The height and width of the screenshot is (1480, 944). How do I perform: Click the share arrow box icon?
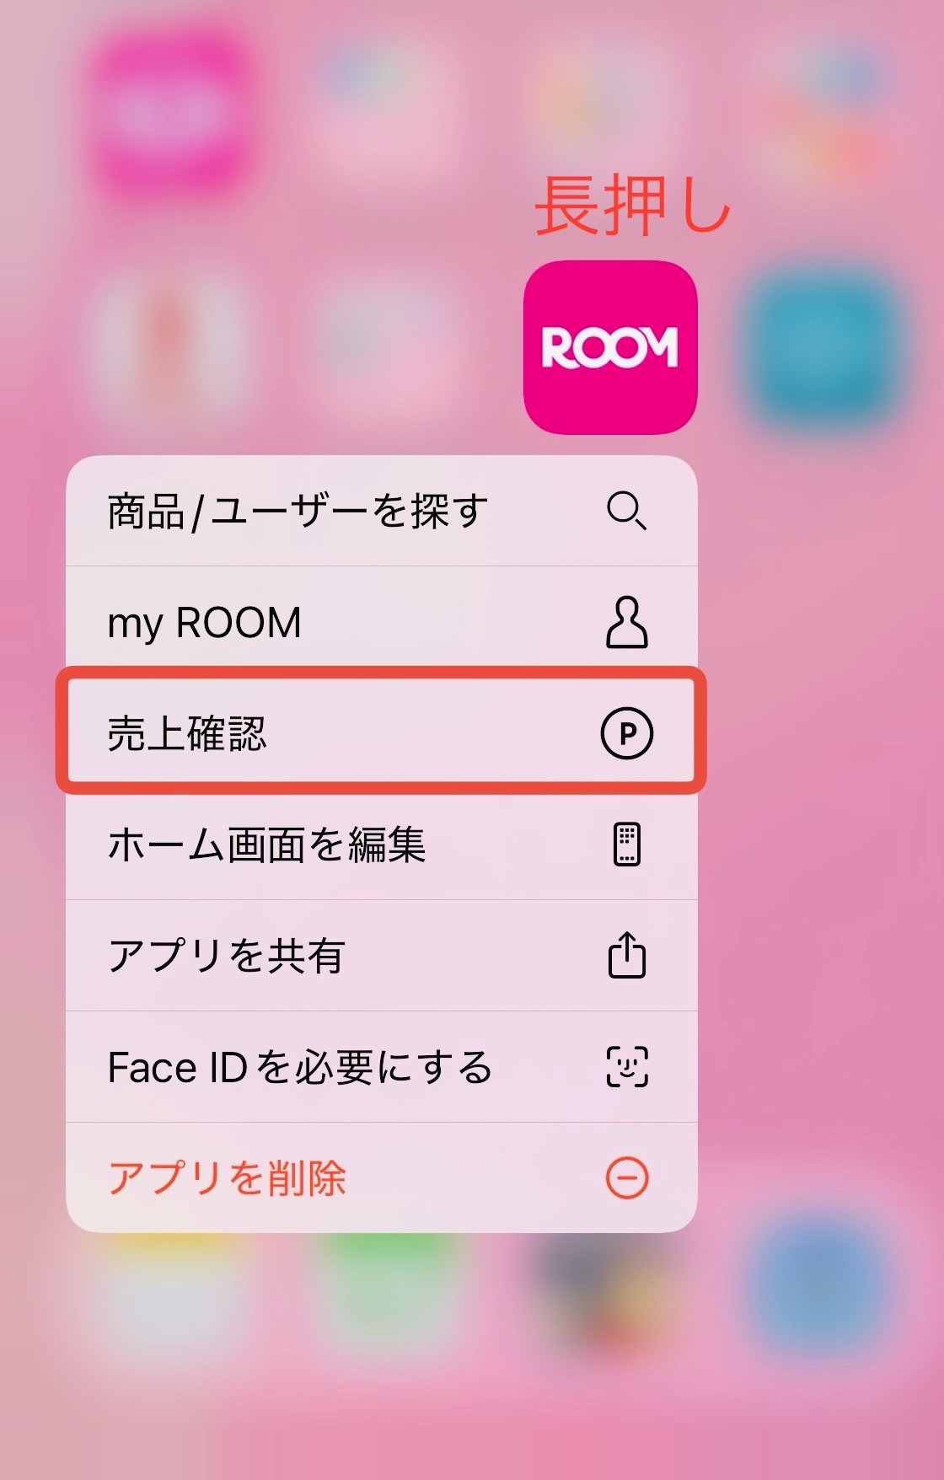626,954
